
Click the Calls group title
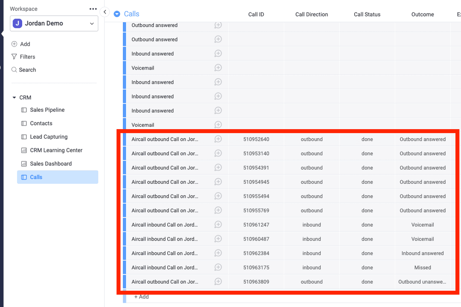click(x=131, y=14)
